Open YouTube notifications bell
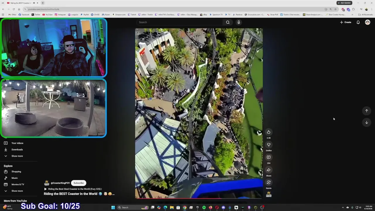This screenshot has height=211, width=375. pyautogui.click(x=358, y=22)
